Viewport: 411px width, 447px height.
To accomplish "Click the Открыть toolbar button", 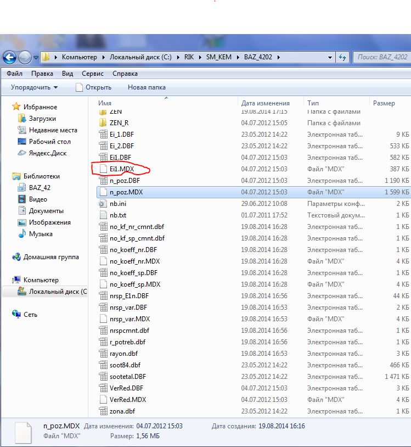I will tap(94, 87).
